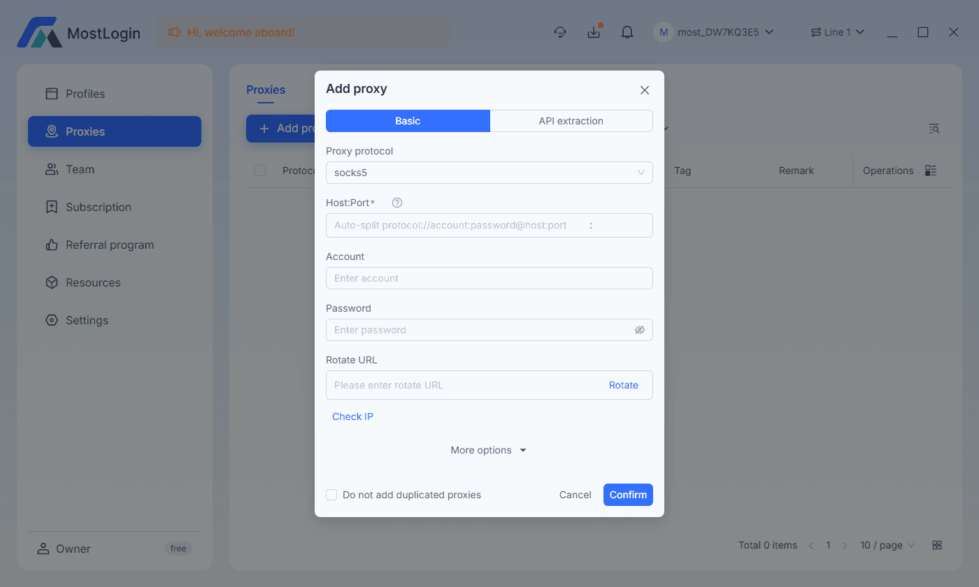Focus the Enter account field
Viewport: 979px width, 587px height.
pos(489,278)
